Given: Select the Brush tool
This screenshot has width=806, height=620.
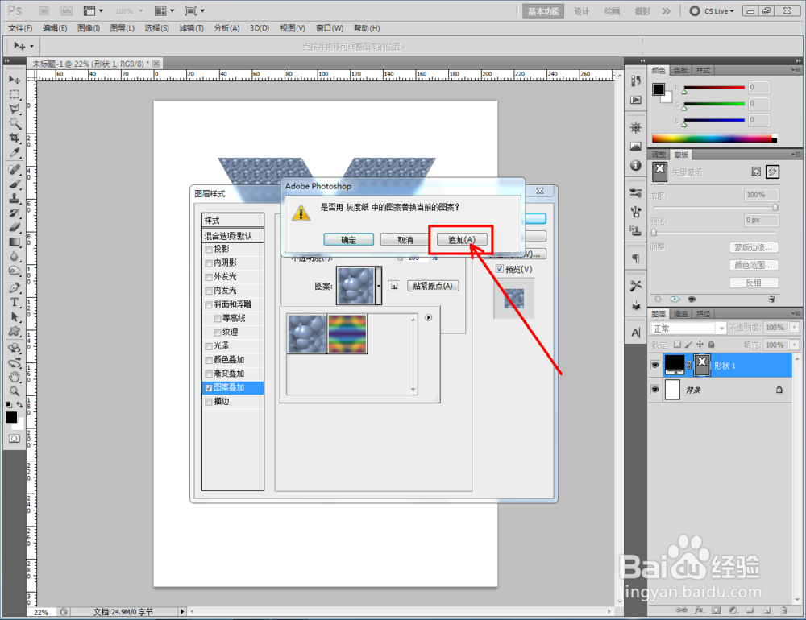Looking at the screenshot, I should (x=15, y=184).
